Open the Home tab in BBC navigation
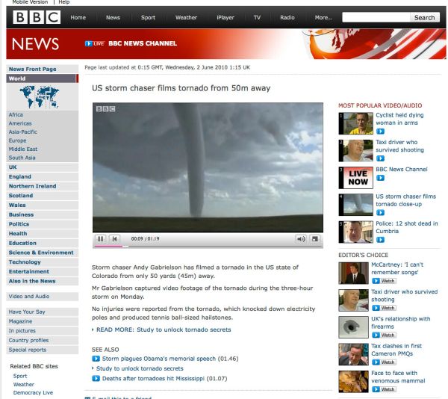The height and width of the screenshot is (399, 448). [78, 17]
